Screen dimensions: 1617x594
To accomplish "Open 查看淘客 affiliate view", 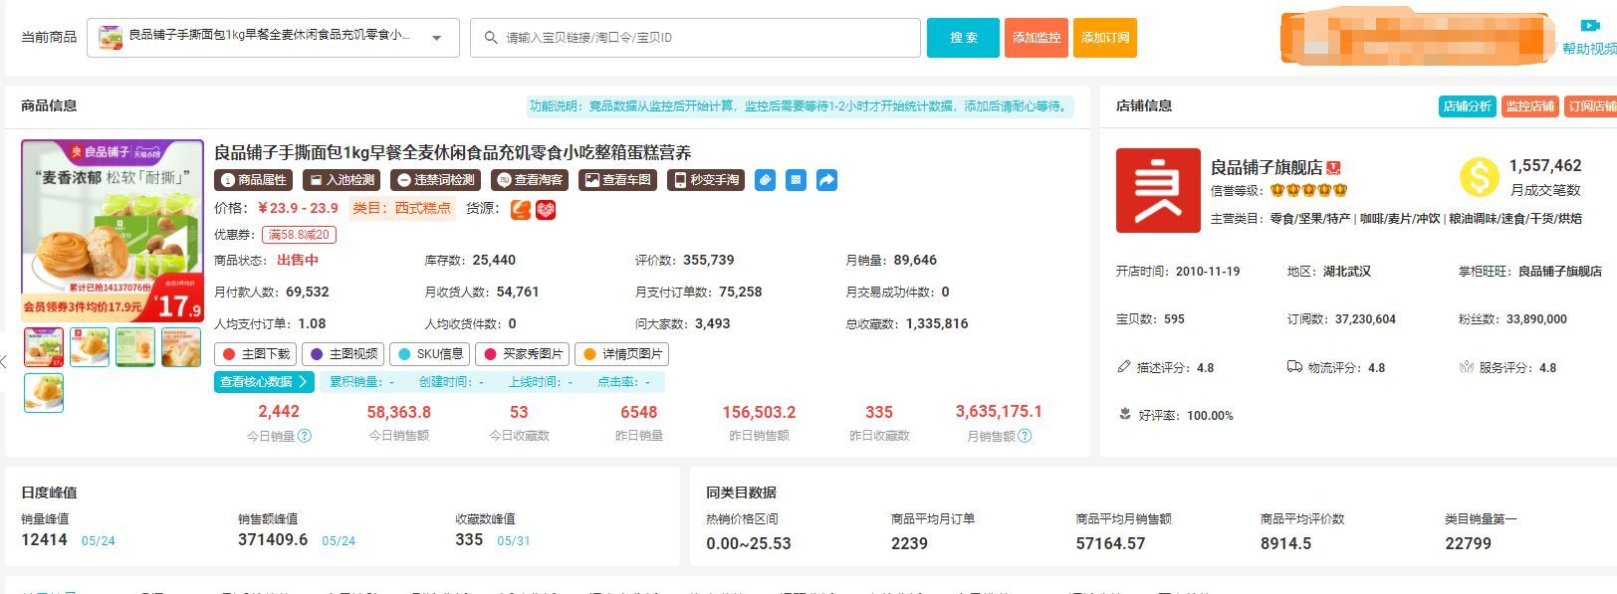I will (x=530, y=180).
